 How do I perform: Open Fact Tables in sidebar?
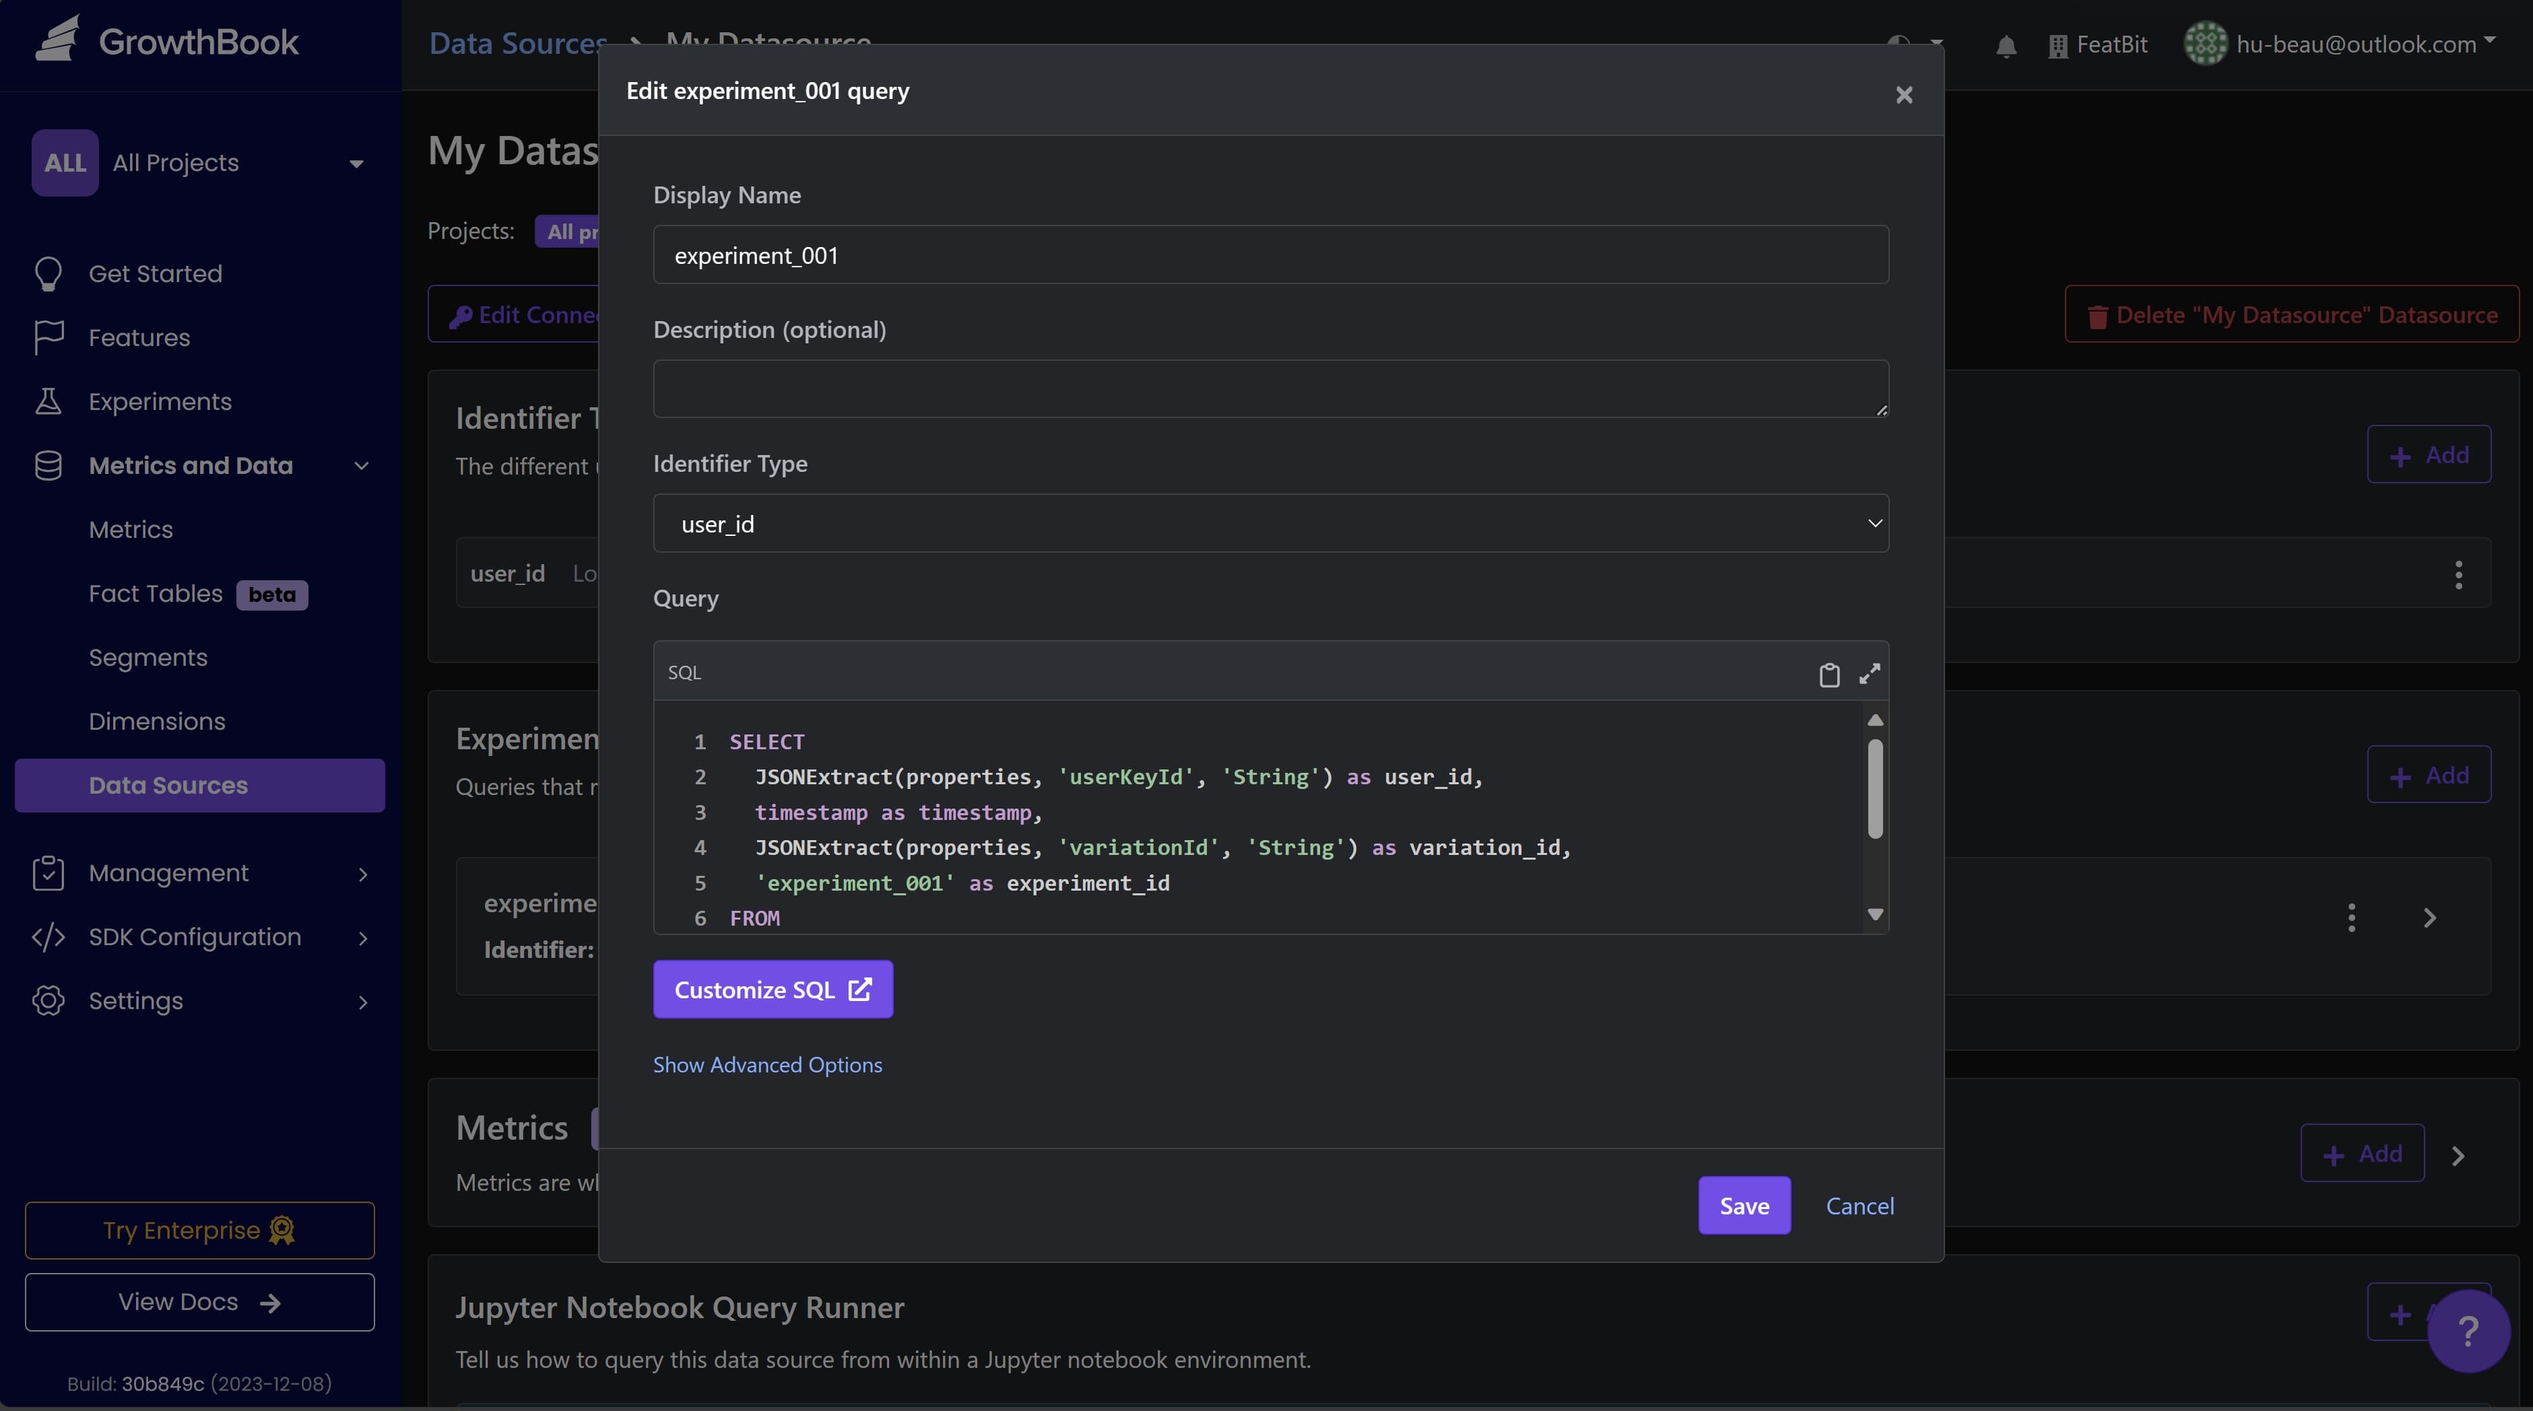[156, 594]
